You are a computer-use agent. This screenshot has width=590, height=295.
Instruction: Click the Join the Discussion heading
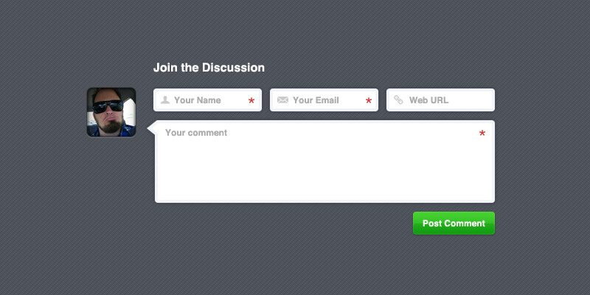click(209, 68)
